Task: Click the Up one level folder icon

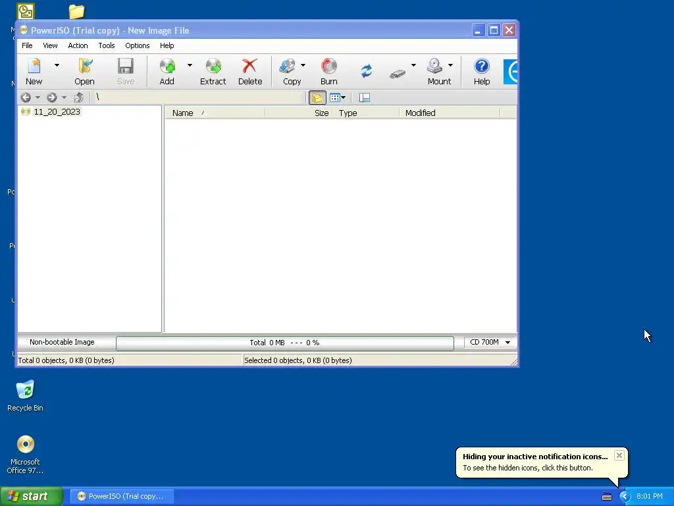Action: pyautogui.click(x=79, y=98)
